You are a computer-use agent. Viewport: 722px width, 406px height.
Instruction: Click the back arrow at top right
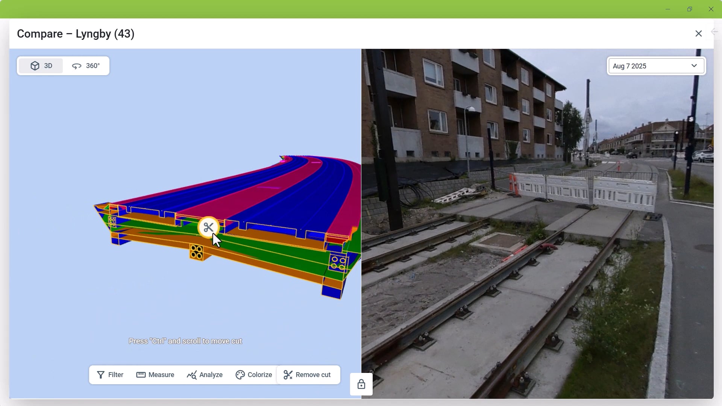(714, 32)
